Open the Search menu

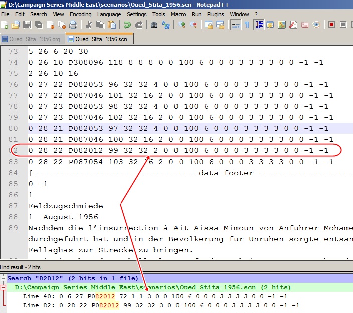pos(39,14)
